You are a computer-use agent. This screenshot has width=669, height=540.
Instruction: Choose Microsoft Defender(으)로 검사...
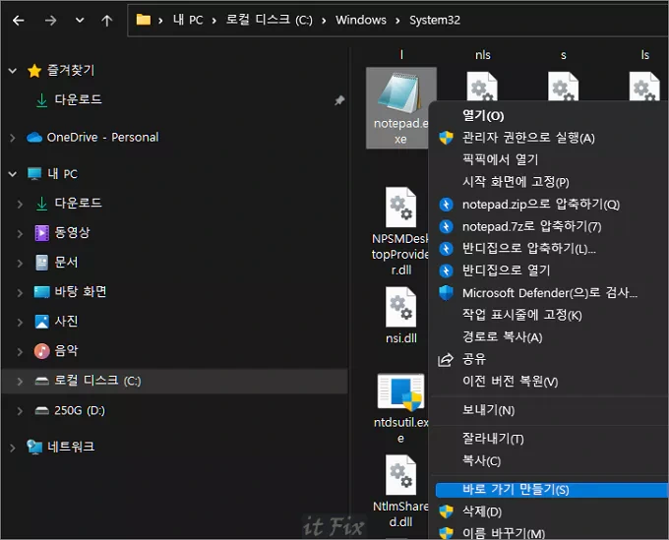548,292
